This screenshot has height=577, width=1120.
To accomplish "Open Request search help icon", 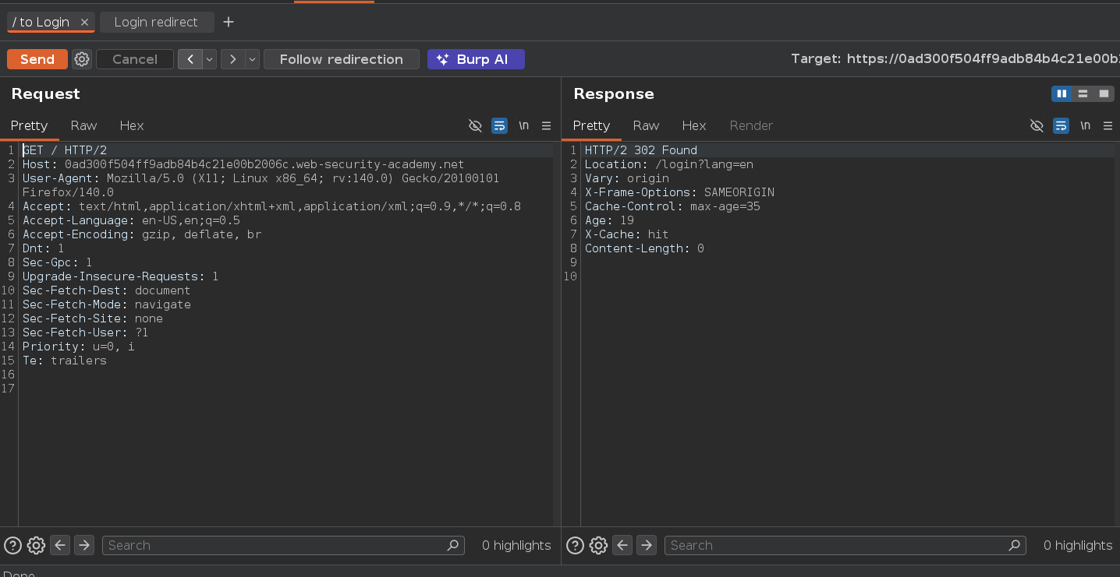I will coord(13,545).
